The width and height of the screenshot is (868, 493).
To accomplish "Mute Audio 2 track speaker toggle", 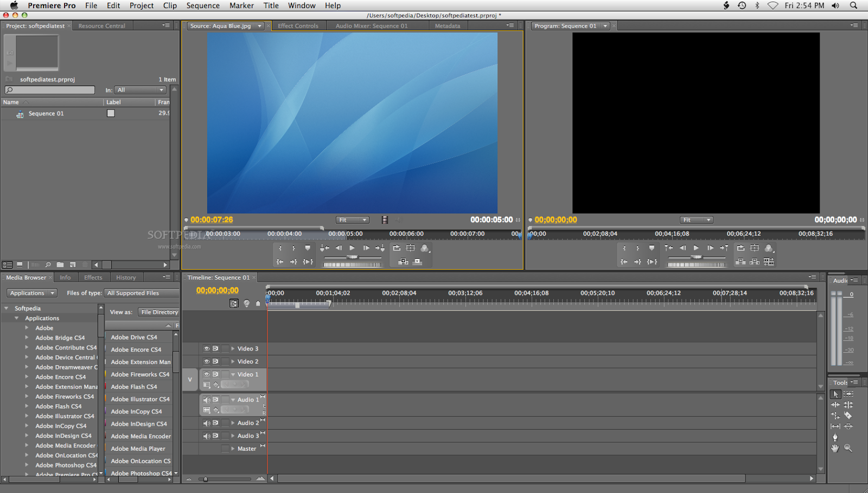I will pos(207,423).
